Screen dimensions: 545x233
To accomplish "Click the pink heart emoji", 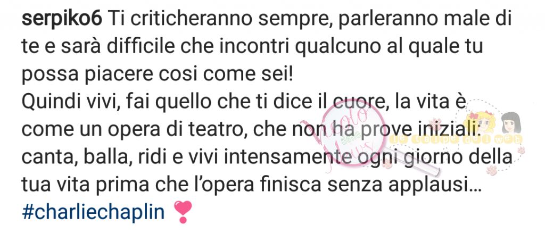I will point(182,212).
